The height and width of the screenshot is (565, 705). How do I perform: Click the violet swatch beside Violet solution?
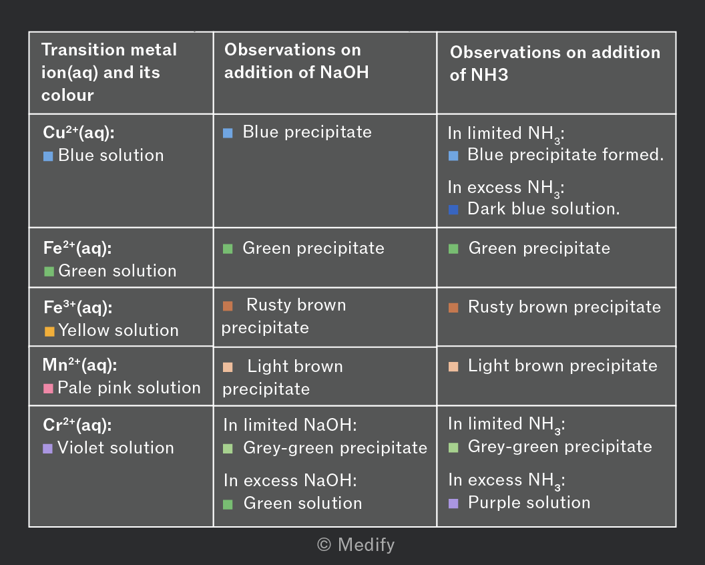pos(47,449)
